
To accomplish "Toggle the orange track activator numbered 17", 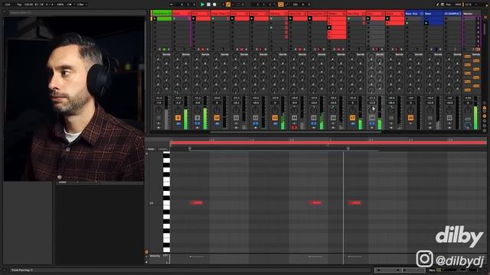I will pyautogui.click(x=352, y=118).
